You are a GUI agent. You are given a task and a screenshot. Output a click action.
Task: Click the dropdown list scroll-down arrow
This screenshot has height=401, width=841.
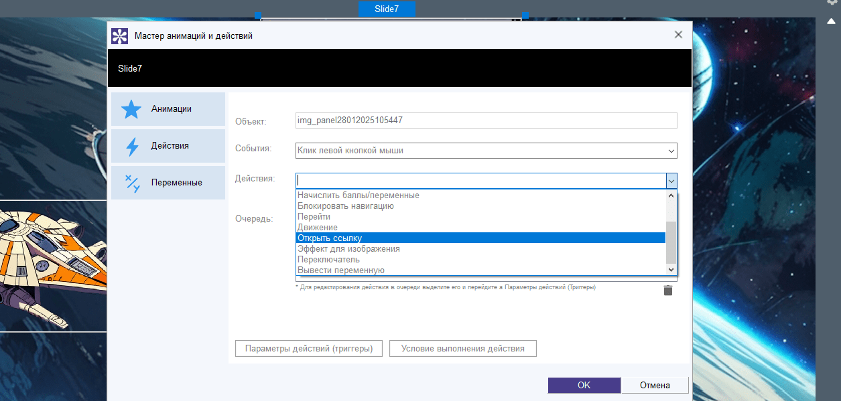[x=671, y=269]
